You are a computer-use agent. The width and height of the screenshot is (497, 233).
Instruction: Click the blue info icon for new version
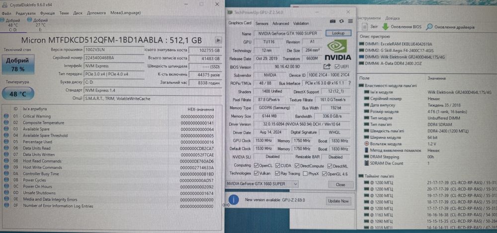coord(234,200)
